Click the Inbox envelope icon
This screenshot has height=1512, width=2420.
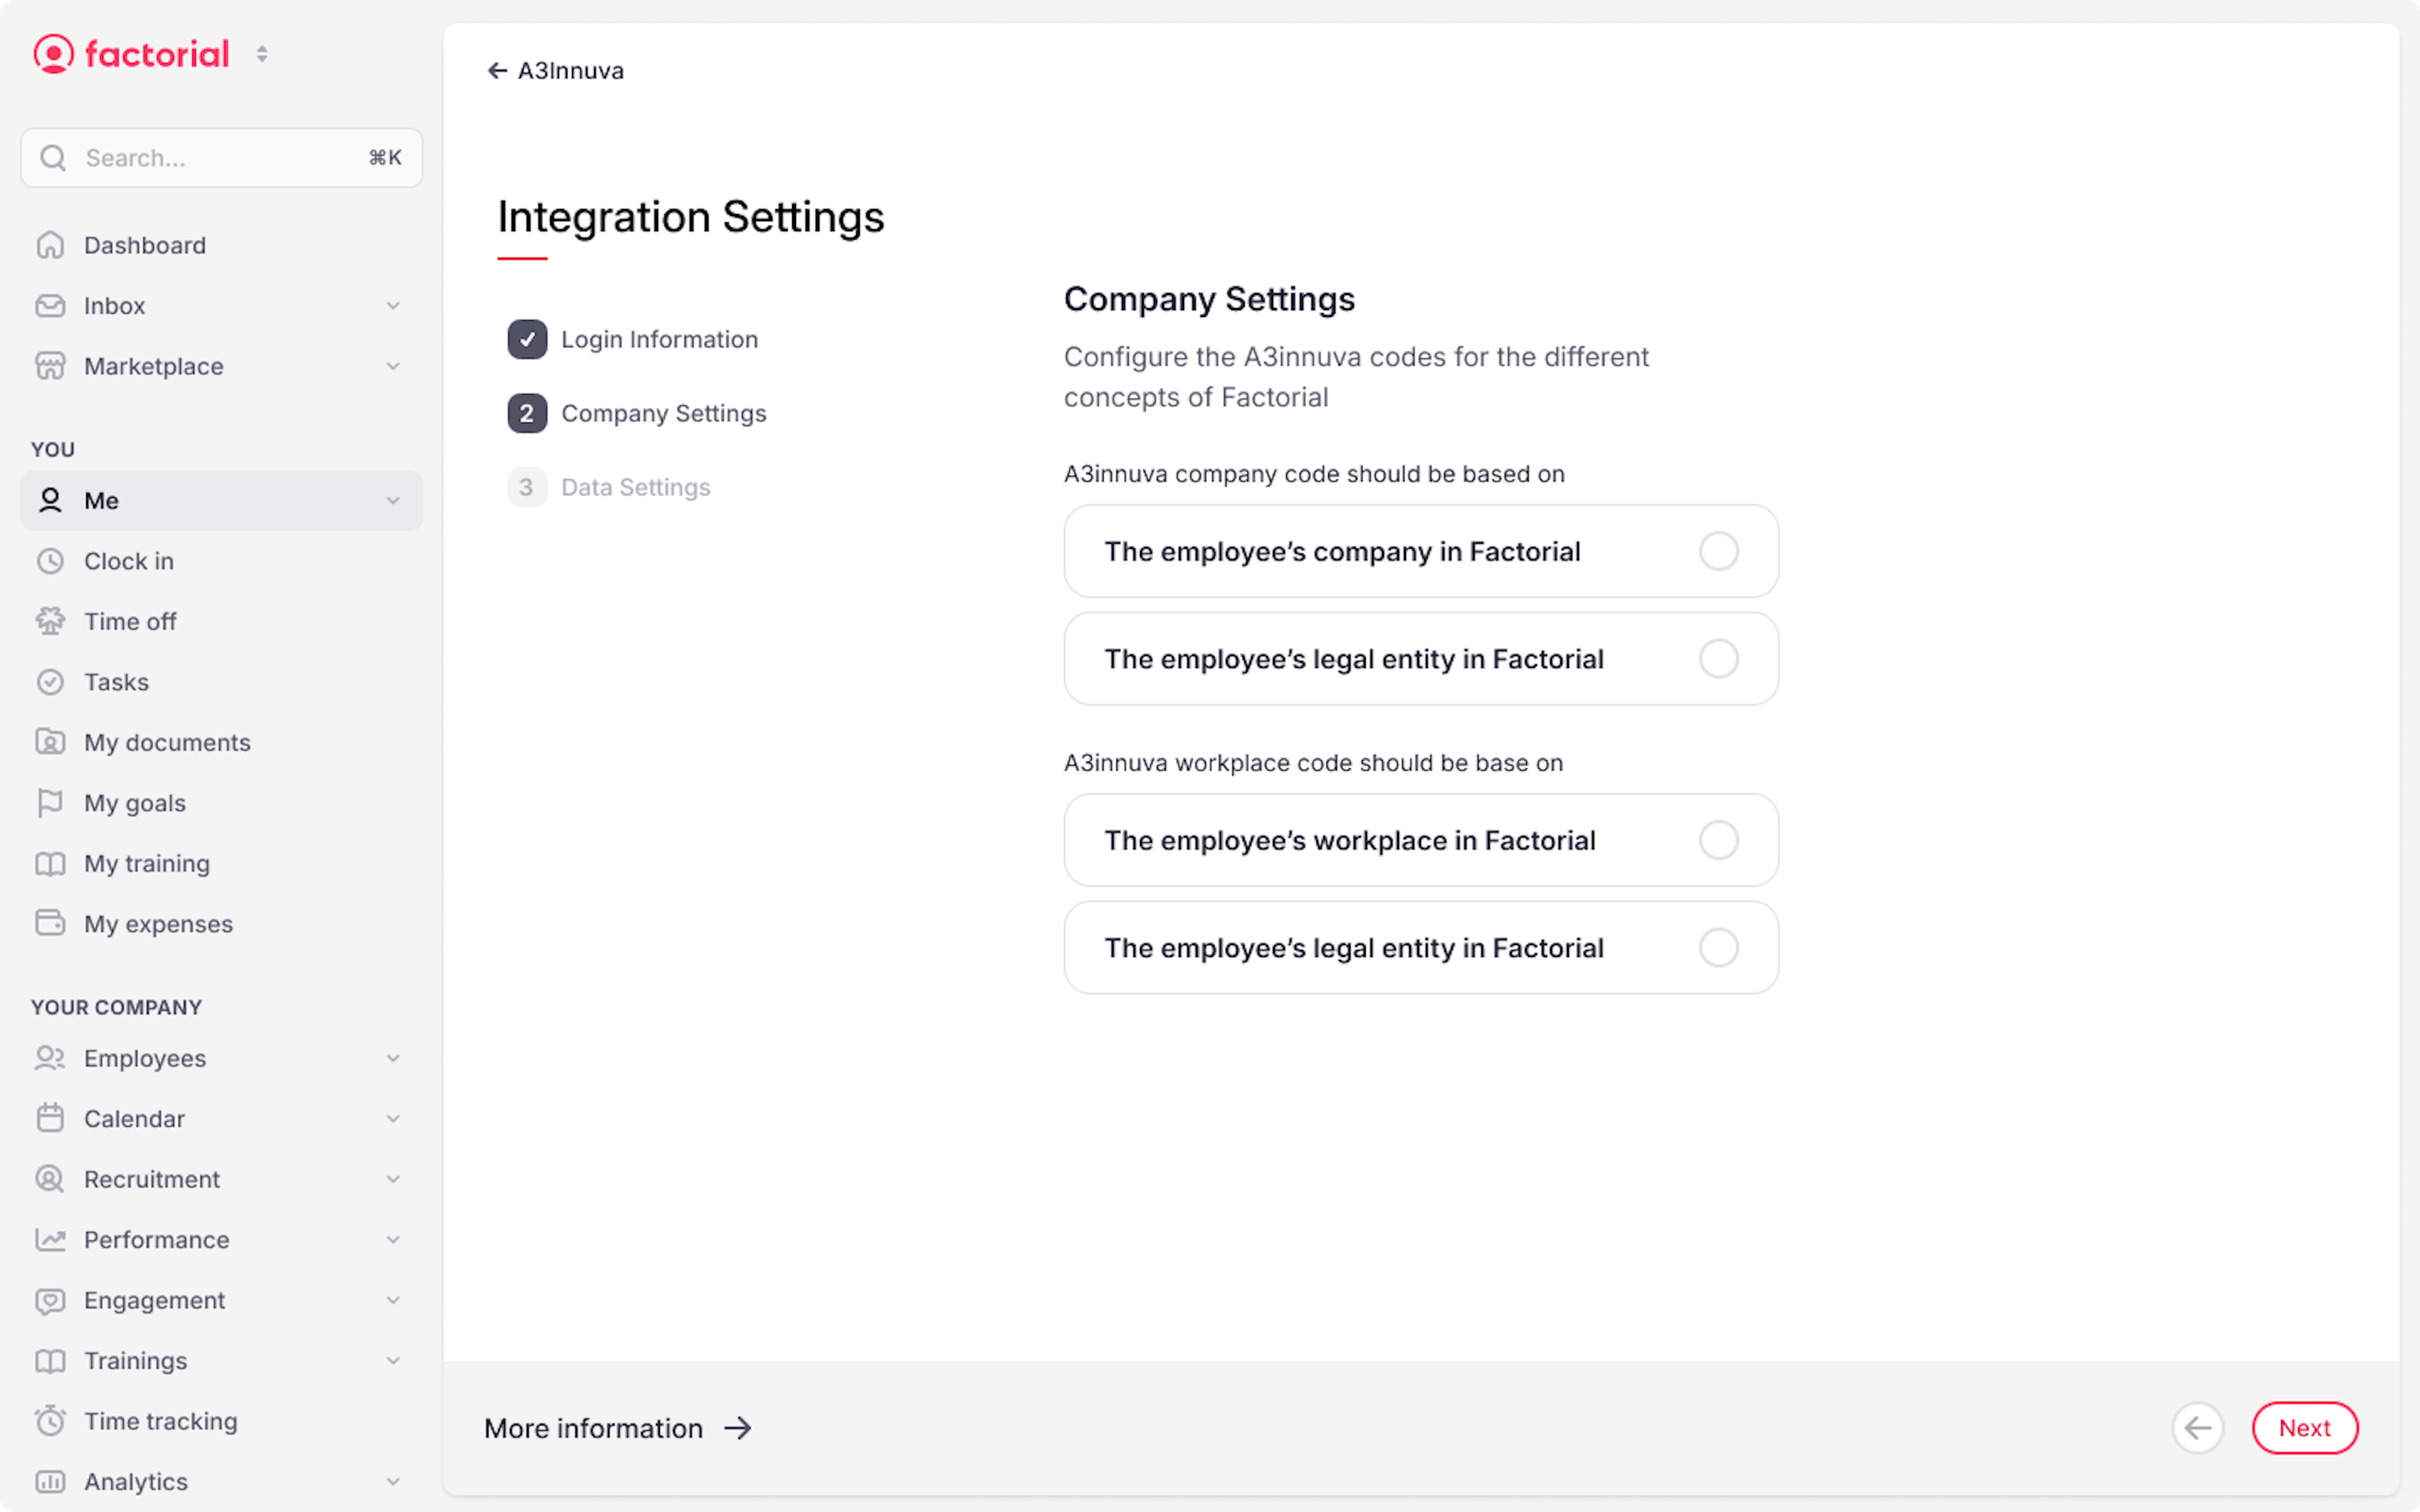pos(50,306)
